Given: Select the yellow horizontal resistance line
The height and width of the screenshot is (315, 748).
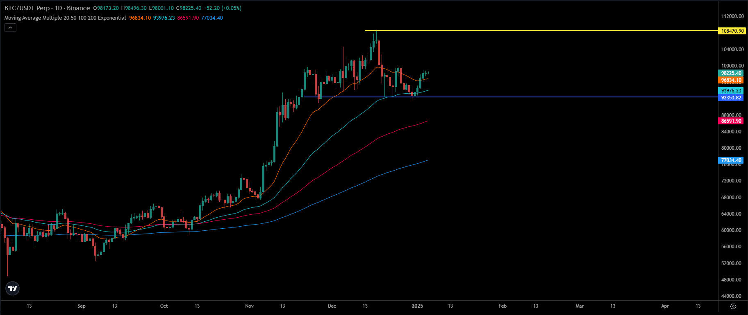Looking at the screenshot, I should (541, 31).
